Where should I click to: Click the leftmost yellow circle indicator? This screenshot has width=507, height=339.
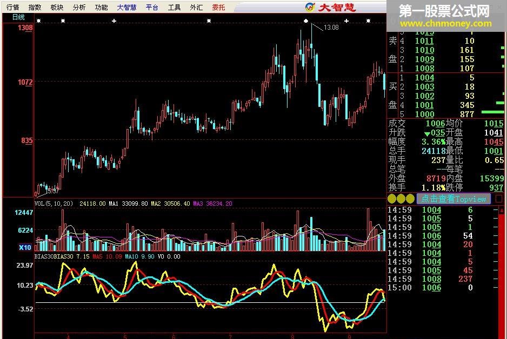pyautogui.click(x=391, y=199)
